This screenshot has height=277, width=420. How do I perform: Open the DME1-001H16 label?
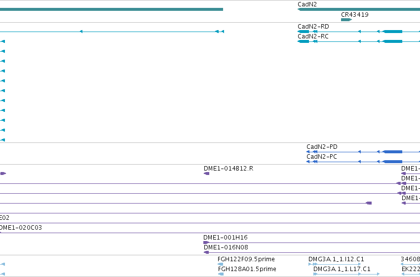coord(226,238)
